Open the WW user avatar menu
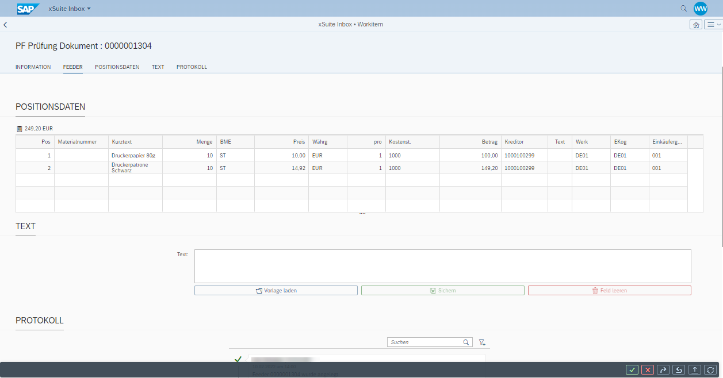Screen dimensions: 723x378 click(x=701, y=9)
